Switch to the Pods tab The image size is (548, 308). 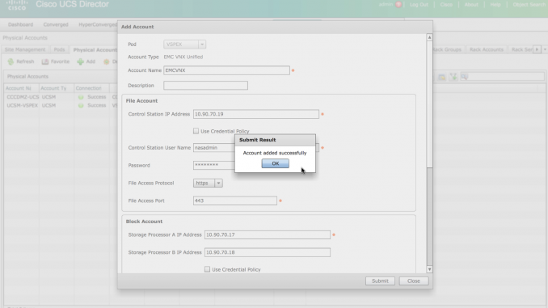pos(60,49)
